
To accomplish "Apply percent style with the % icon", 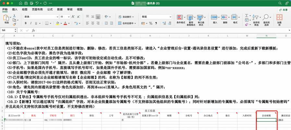I will point(151,23).
